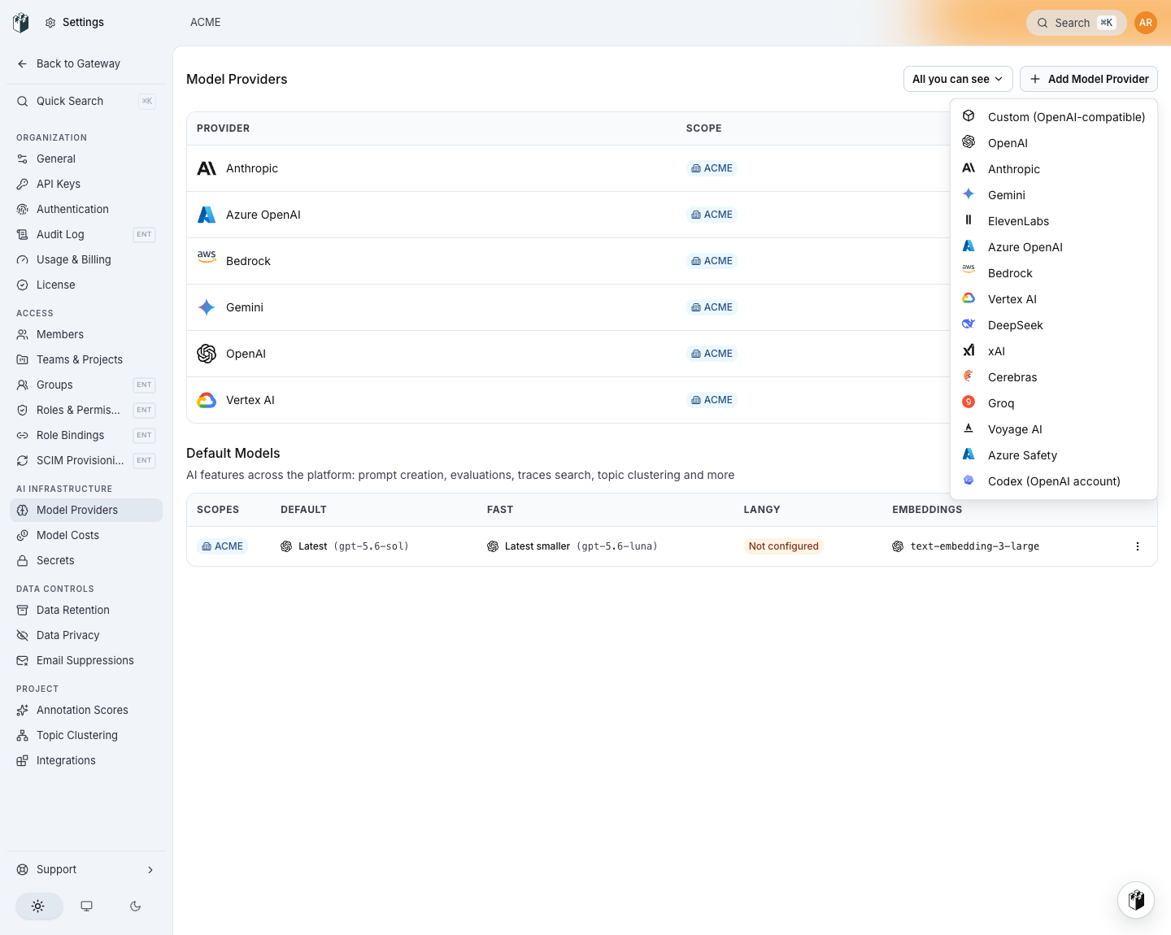The width and height of the screenshot is (1171, 935).
Task: Choose Bedrock in the dropdown menu
Action: click(1054, 273)
